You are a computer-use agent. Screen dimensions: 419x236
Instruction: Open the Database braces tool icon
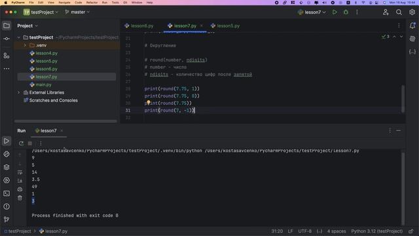(x=412, y=52)
